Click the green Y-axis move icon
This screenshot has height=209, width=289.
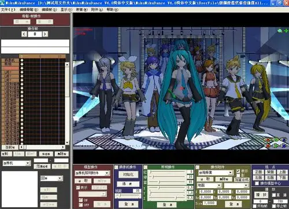tap(276, 146)
